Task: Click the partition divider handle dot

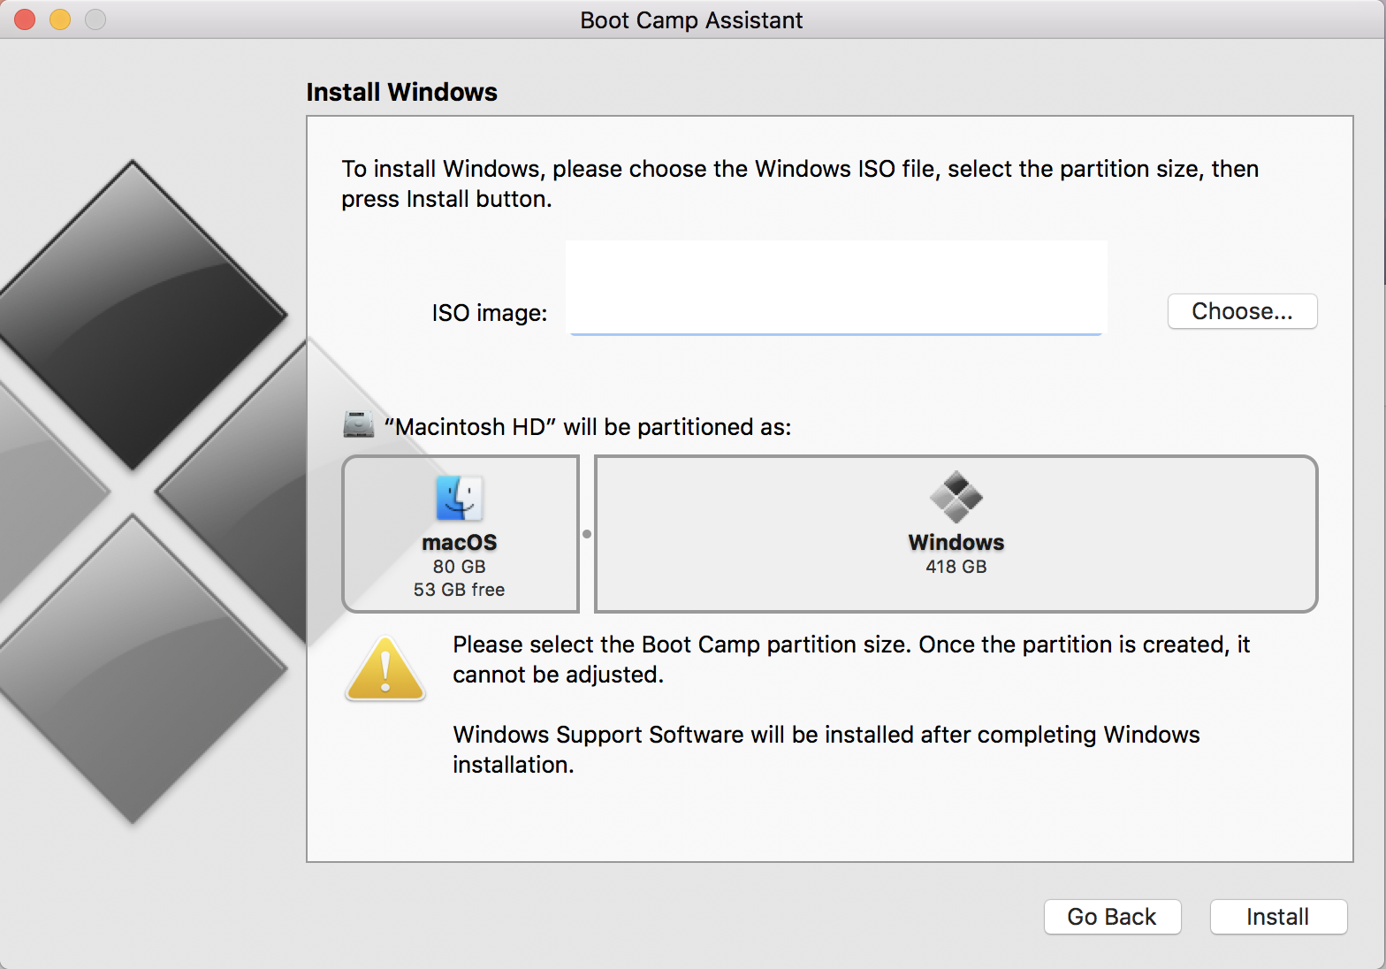Action: point(587,534)
